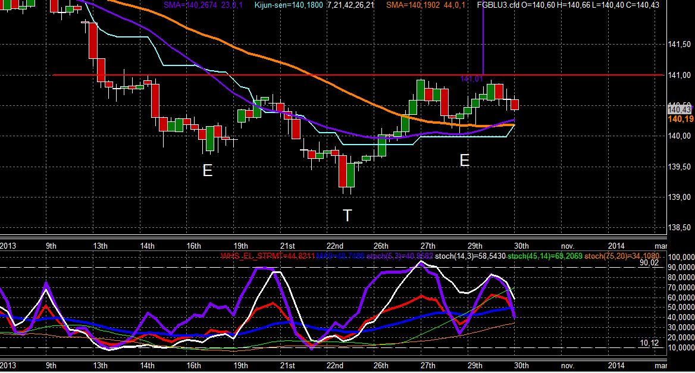This screenshot has height=373, width=695.
Task: Click the 29th date on stochastic panel axis
Action: [475, 365]
